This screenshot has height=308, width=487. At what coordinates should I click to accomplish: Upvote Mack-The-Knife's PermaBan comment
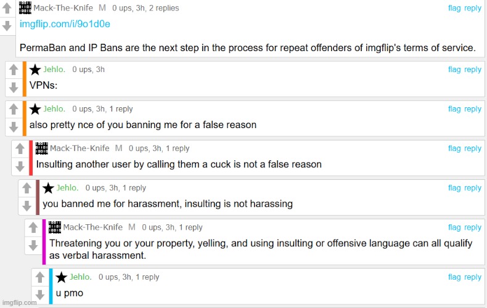[x=7, y=11]
